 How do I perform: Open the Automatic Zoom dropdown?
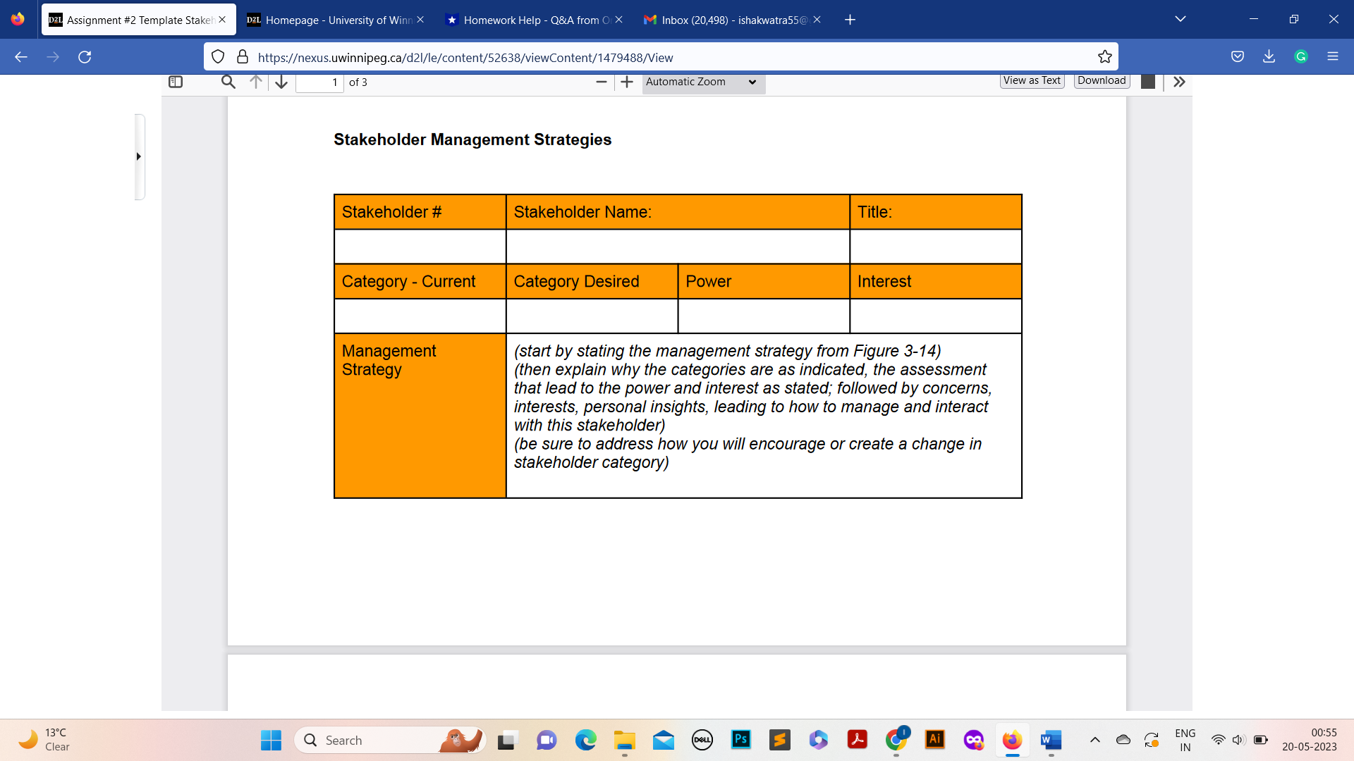point(701,82)
